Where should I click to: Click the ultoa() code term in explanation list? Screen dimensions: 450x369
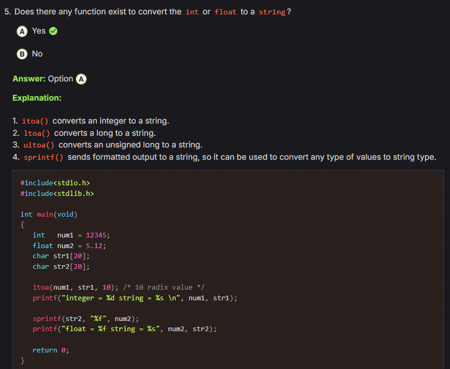[x=39, y=145]
